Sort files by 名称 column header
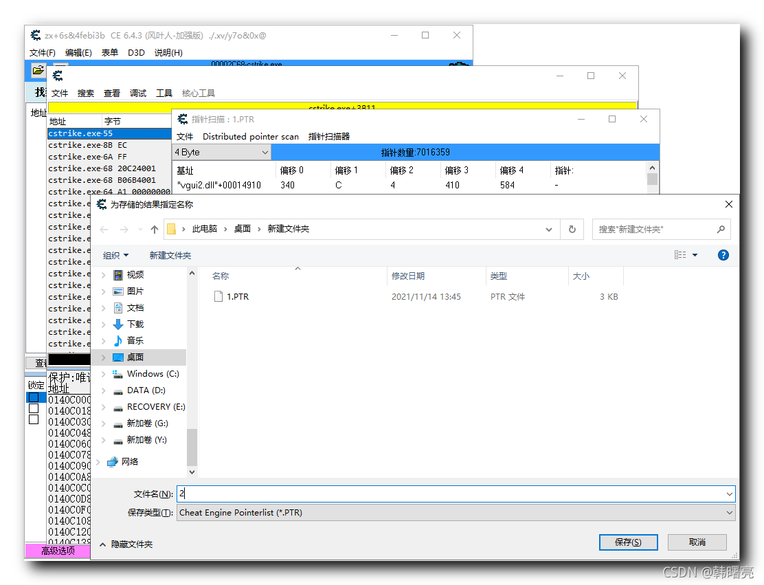The height and width of the screenshot is (585, 764). (x=221, y=276)
